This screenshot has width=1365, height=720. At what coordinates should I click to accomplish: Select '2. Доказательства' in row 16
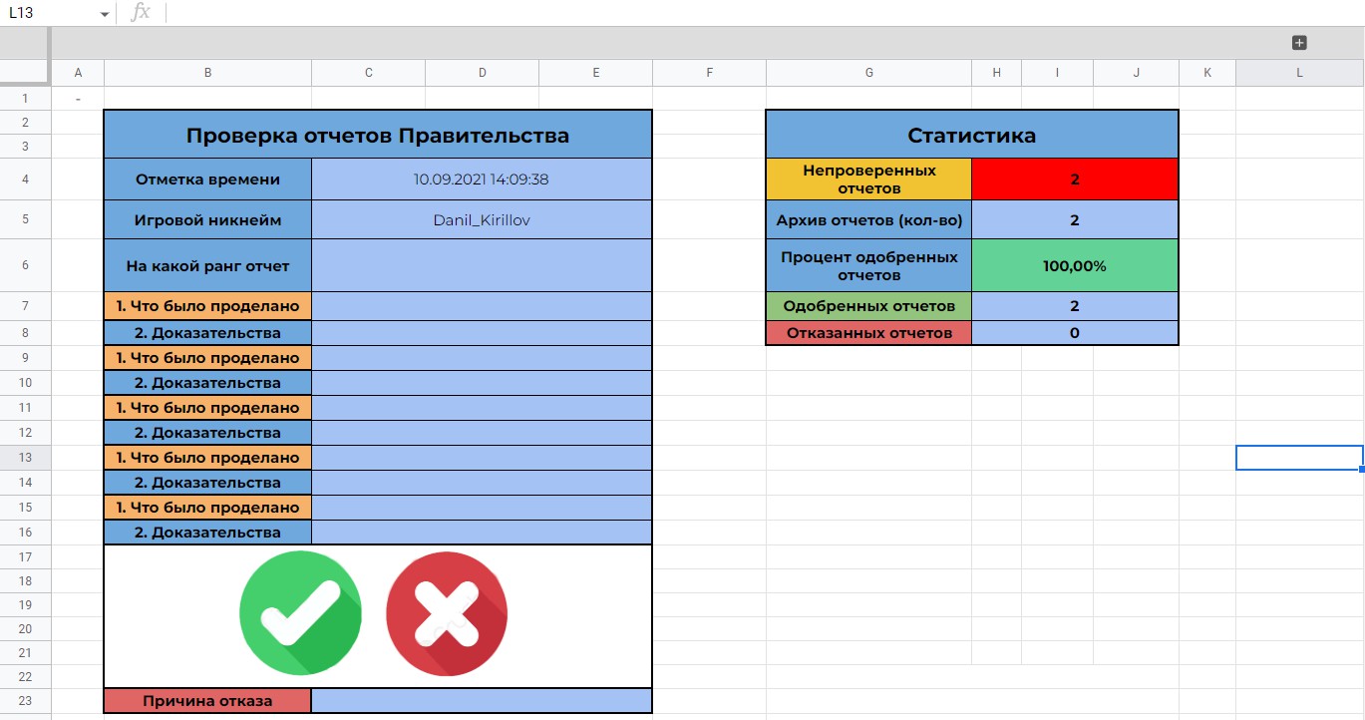click(x=207, y=533)
